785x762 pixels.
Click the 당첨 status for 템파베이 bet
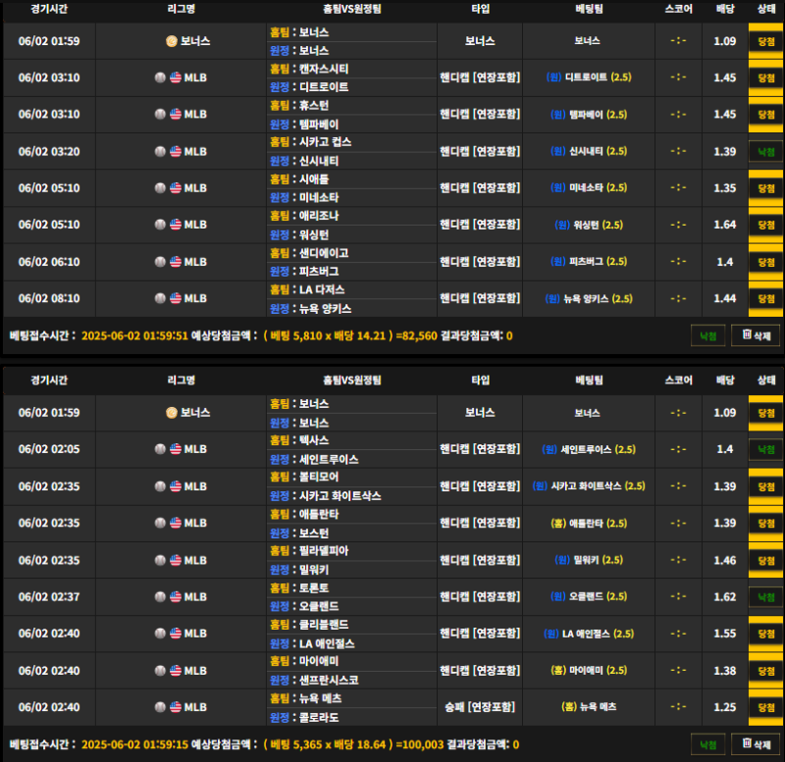tap(766, 115)
